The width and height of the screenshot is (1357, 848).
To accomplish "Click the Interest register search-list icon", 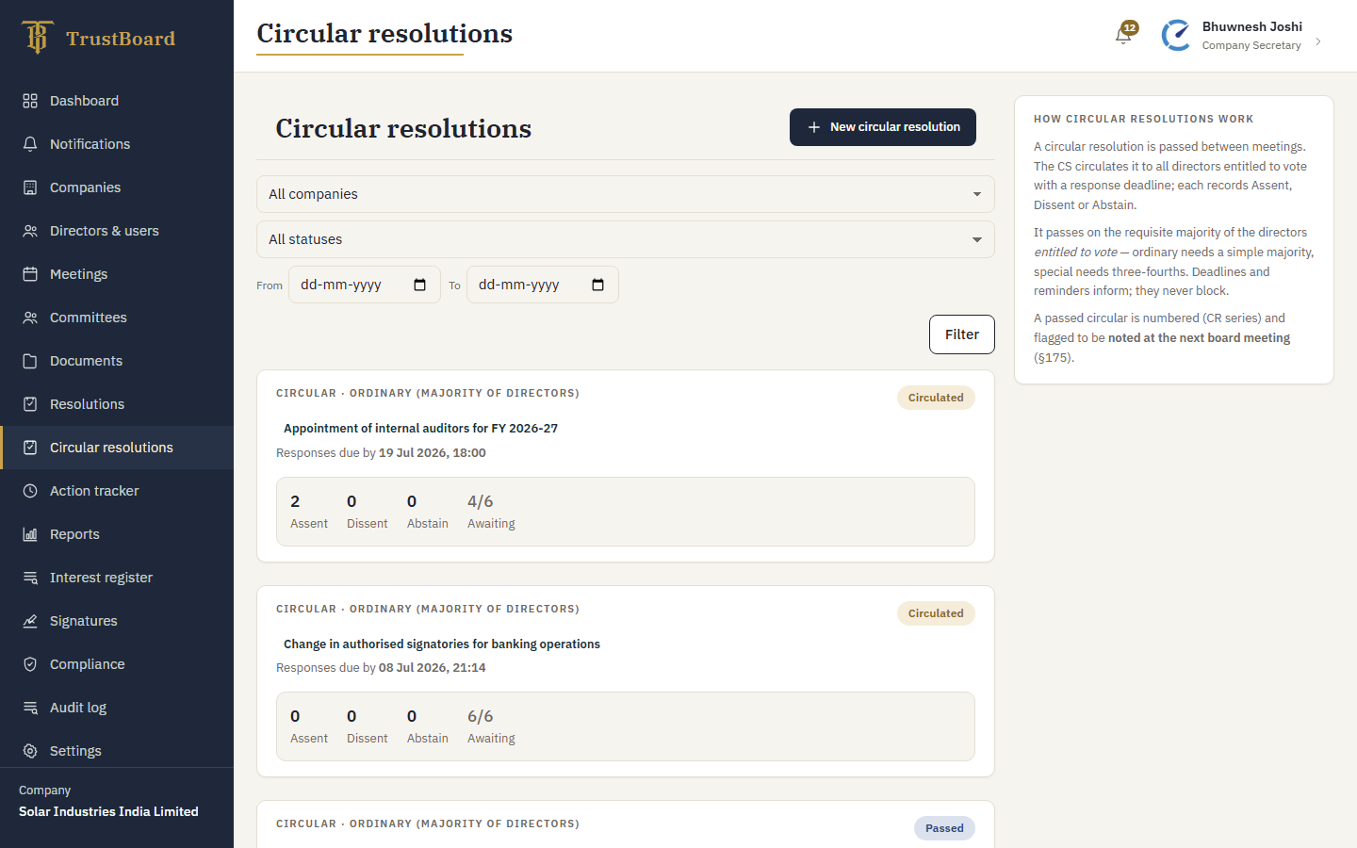I will [x=30, y=578].
